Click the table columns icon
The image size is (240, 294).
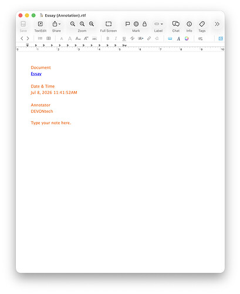coord(49,38)
